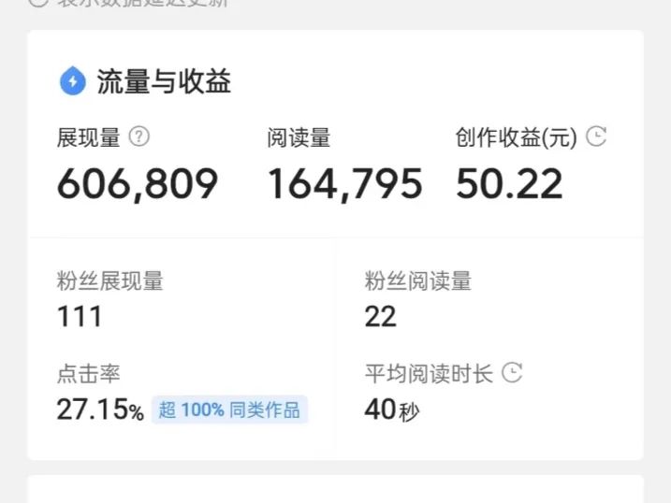Click the 创作收益(元) label
Image resolution: width=671 pixels, height=503 pixels.
pos(516,137)
